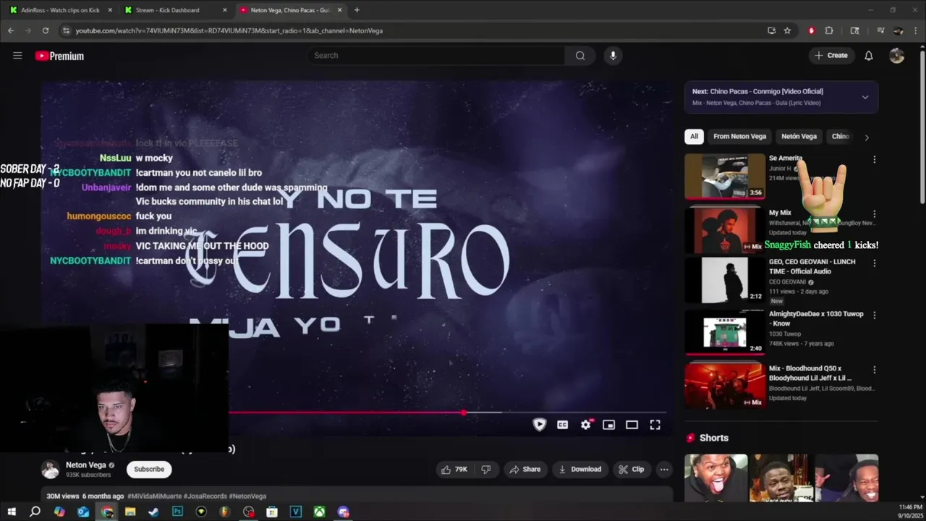Click the #MiVidaMiMuerte hashtag
926x521 pixels.
154,496
